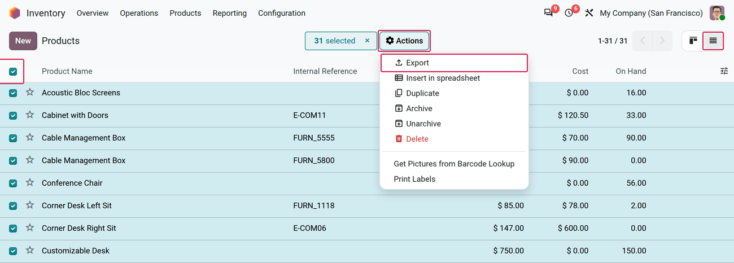Open the Reporting menu
The width and height of the screenshot is (734, 263).
tap(229, 13)
